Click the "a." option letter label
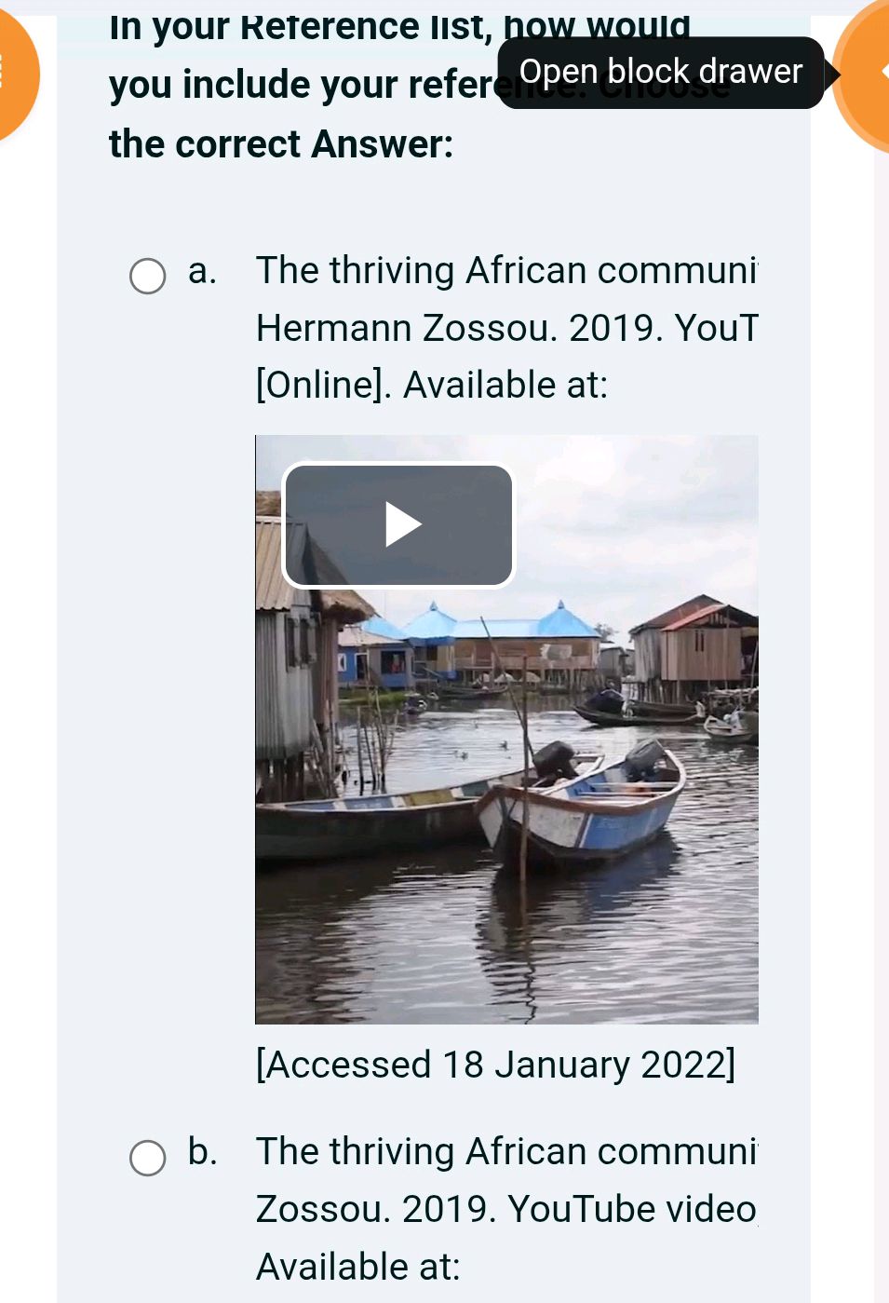The image size is (889, 1303). tap(202, 271)
